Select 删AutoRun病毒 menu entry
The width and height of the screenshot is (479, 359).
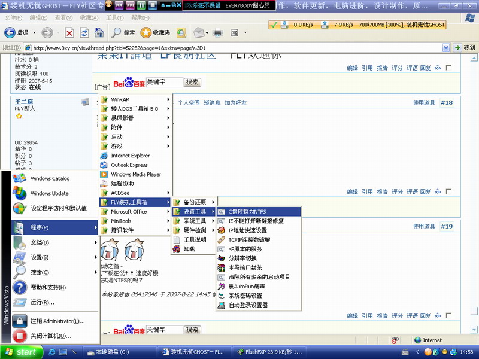click(x=259, y=287)
